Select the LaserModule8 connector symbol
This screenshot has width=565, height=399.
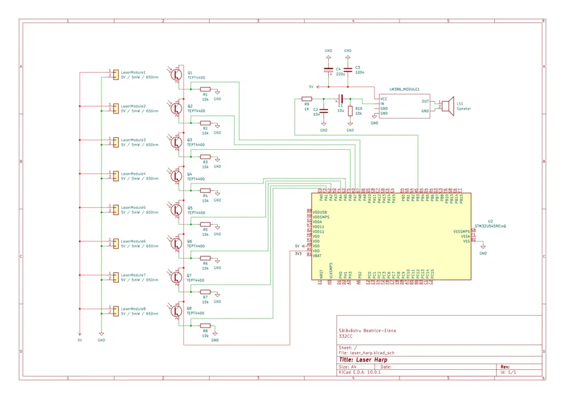(x=116, y=311)
